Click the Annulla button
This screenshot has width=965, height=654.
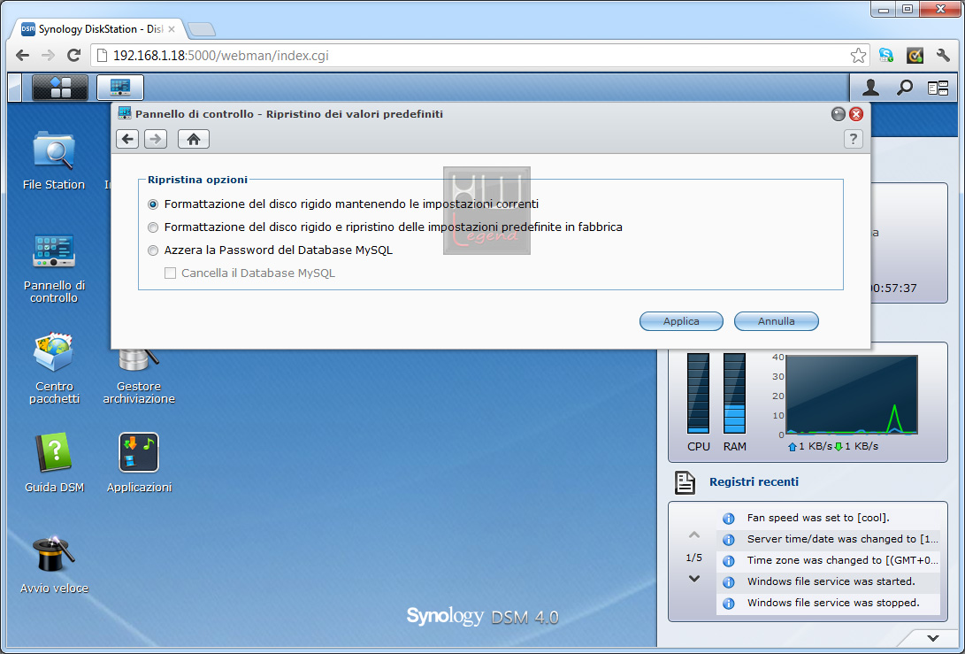pyautogui.click(x=776, y=321)
